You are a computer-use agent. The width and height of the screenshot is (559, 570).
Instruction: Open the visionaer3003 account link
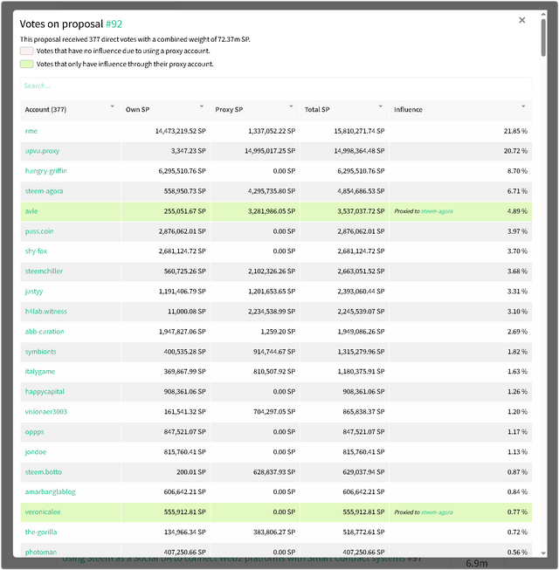[x=45, y=411]
